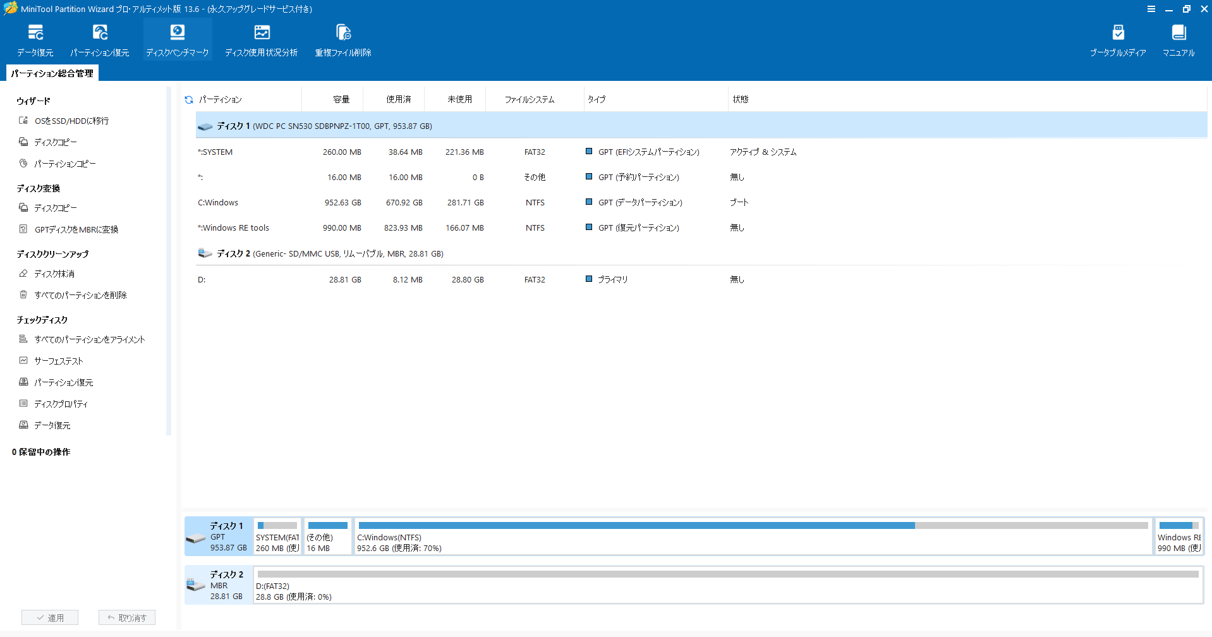1212x637 pixels.
Task: Select ディスク 2 header row in list
Action: coord(701,254)
